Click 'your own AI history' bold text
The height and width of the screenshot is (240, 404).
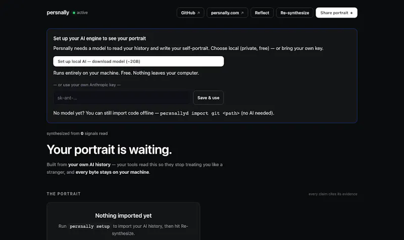click(89, 165)
